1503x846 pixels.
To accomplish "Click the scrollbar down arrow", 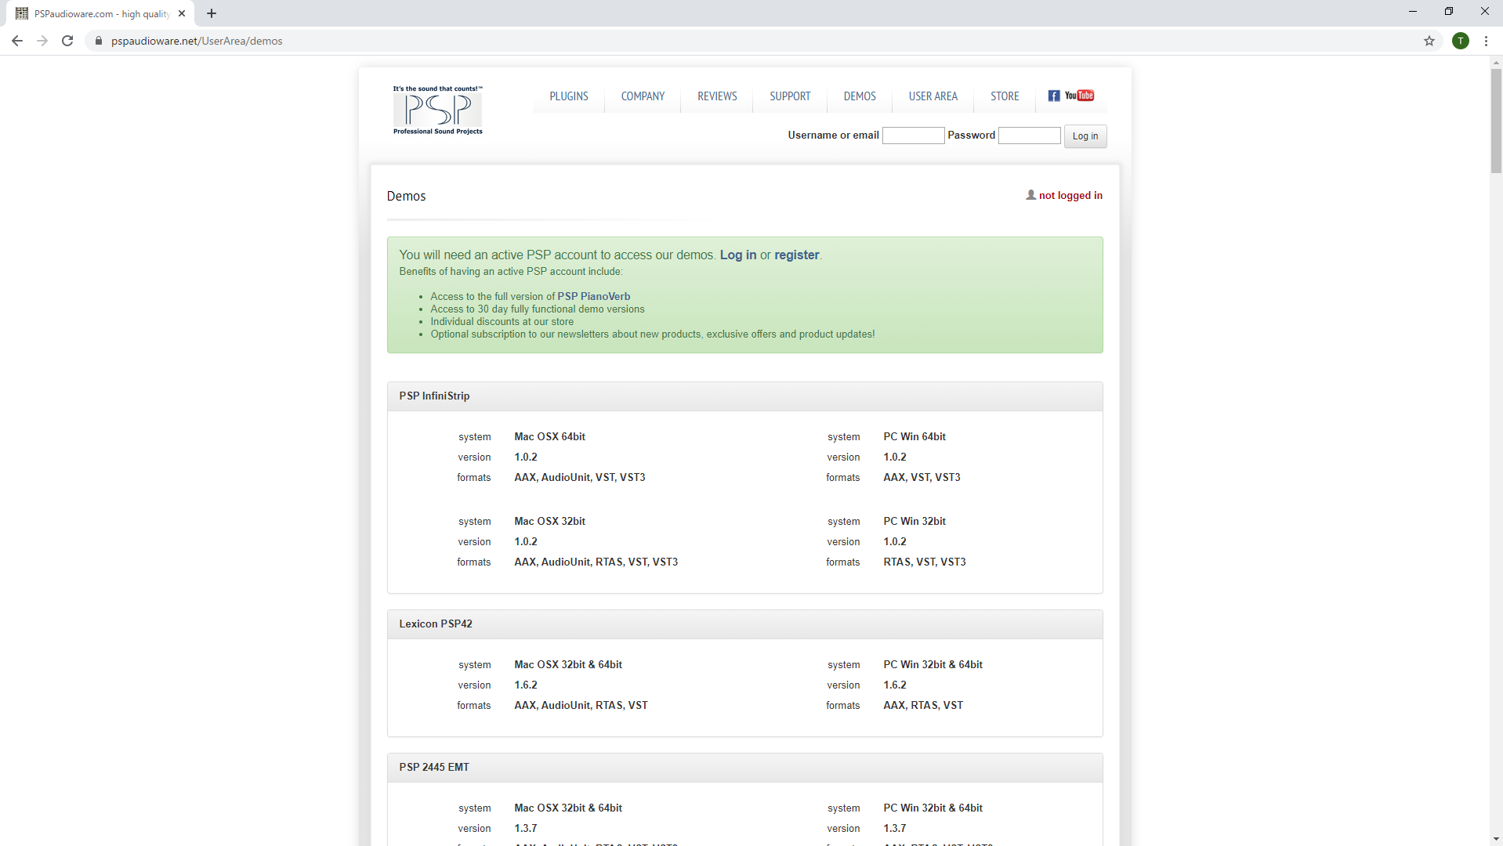I will point(1496,839).
